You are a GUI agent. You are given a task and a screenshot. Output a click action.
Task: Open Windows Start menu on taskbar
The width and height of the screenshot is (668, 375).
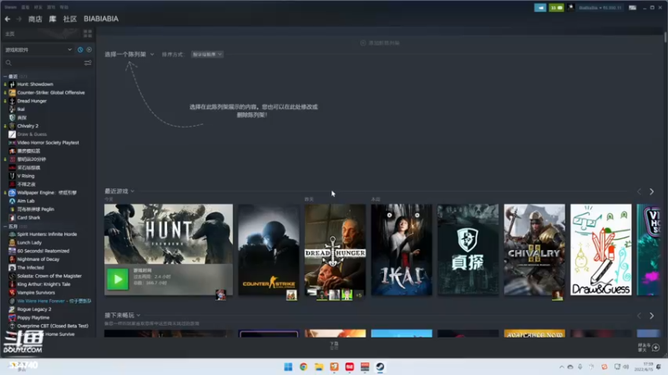[288, 367]
